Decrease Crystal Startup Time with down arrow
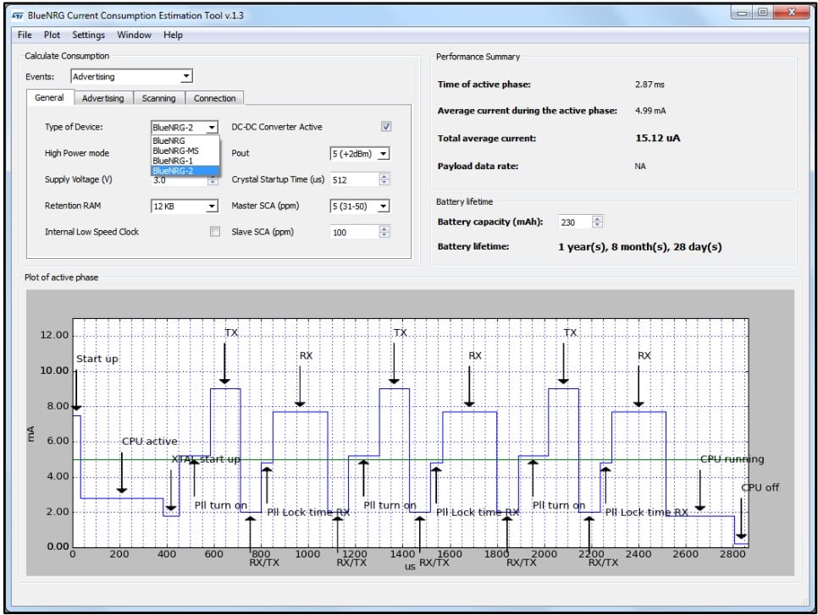This screenshot has height=615, width=818. (384, 183)
